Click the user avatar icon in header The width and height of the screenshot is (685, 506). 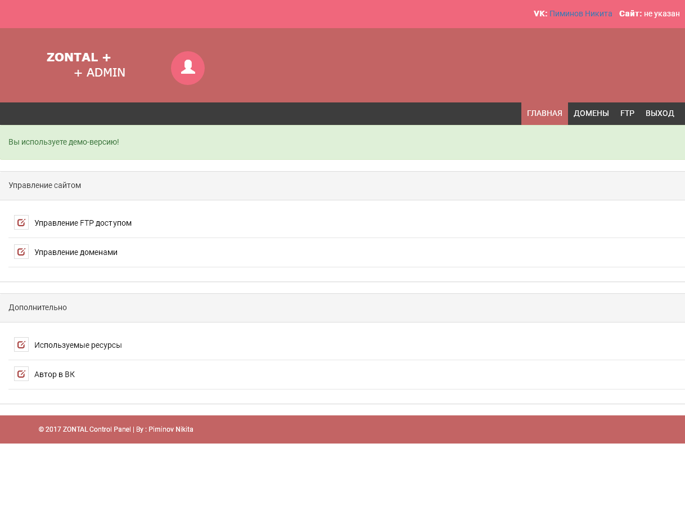pos(188,68)
